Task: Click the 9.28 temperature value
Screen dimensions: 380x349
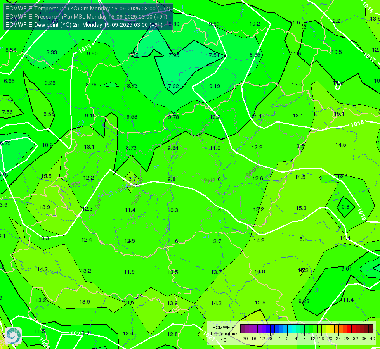Action: [x=304, y=301]
